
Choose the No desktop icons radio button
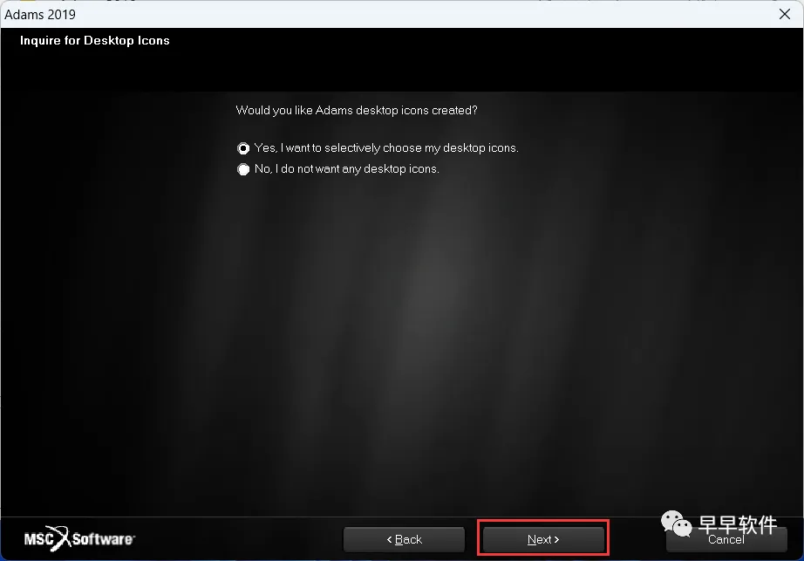click(243, 169)
